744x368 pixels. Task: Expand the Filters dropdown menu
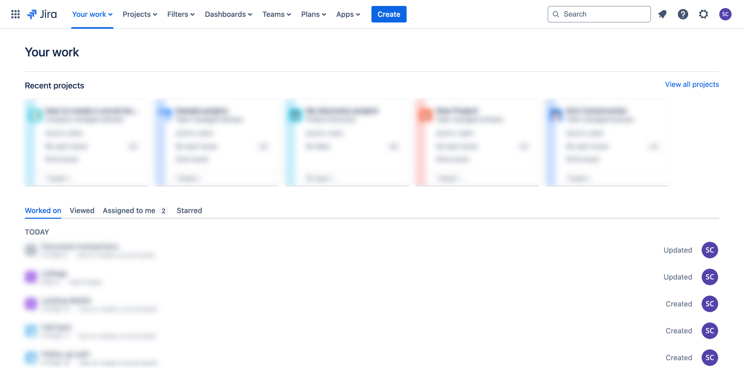click(x=181, y=14)
